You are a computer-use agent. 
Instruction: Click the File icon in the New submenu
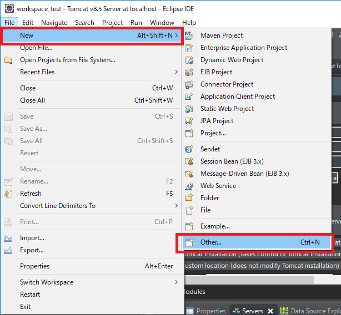[189, 210]
